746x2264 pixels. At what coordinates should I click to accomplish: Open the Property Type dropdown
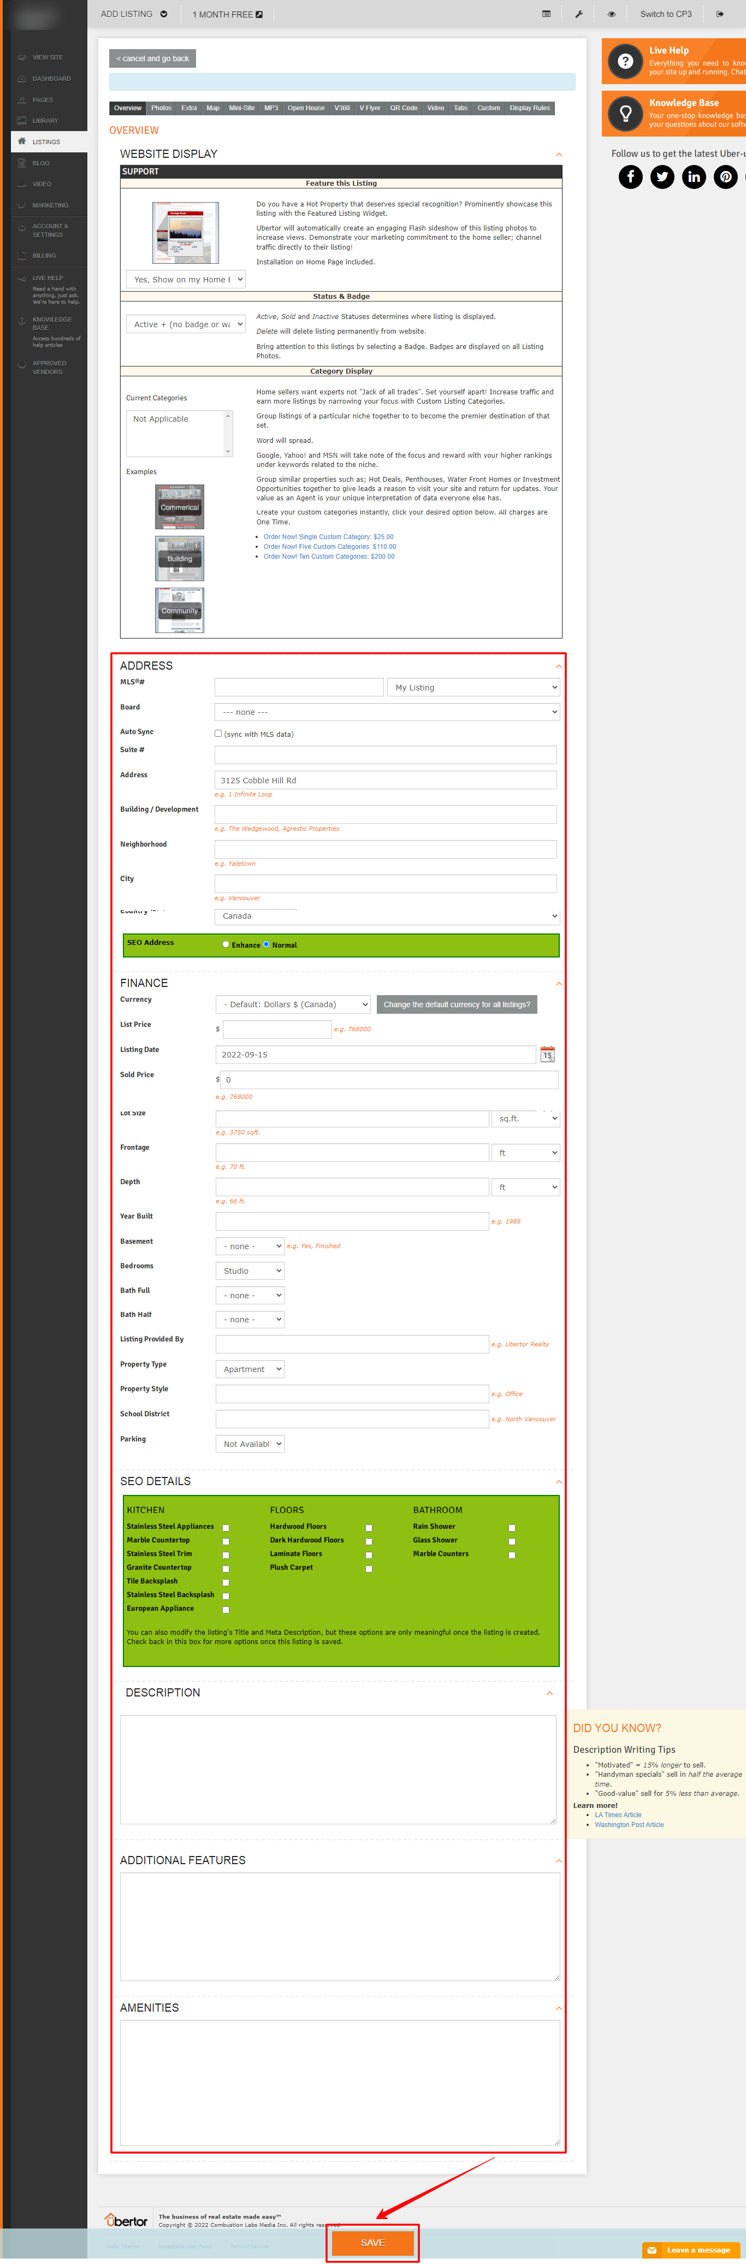pyautogui.click(x=250, y=1368)
